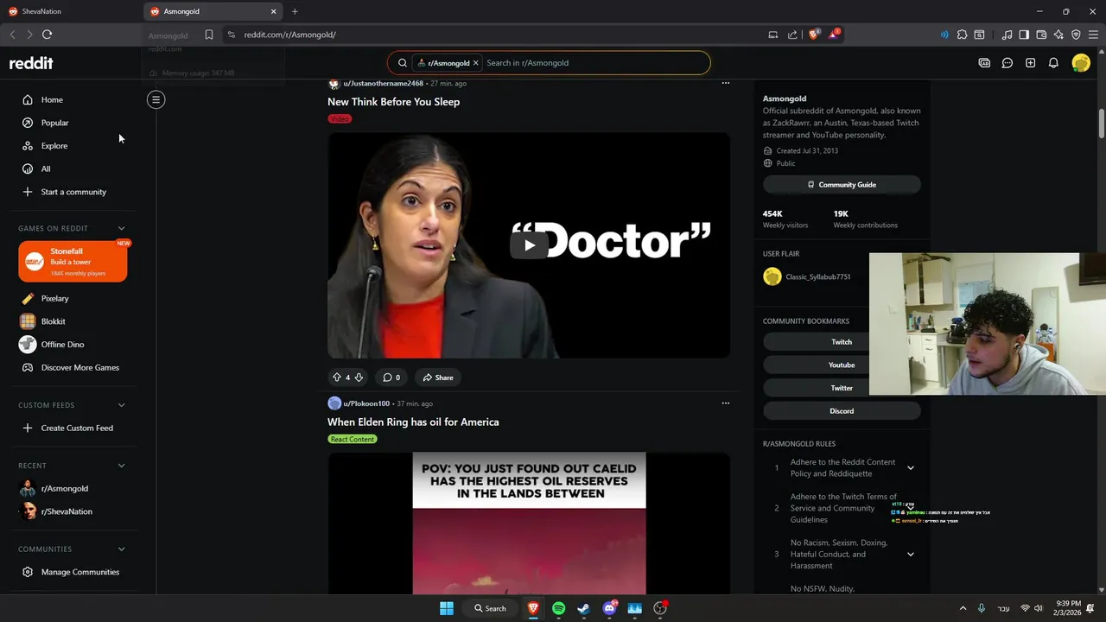
Task: Open Spotify from the taskbar
Action: click(558, 608)
